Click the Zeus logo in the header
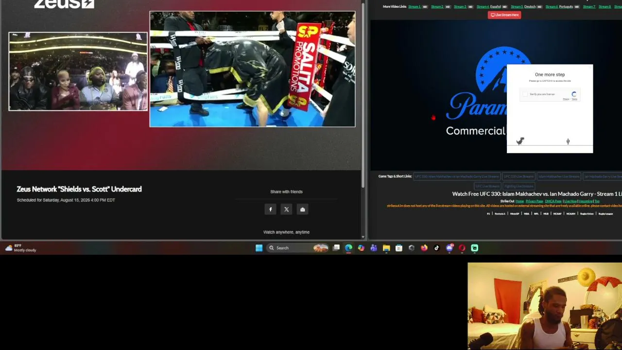This screenshot has width=622, height=350. tap(64, 4)
